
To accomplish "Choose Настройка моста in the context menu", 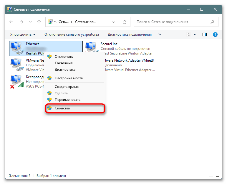I will (74, 78).
